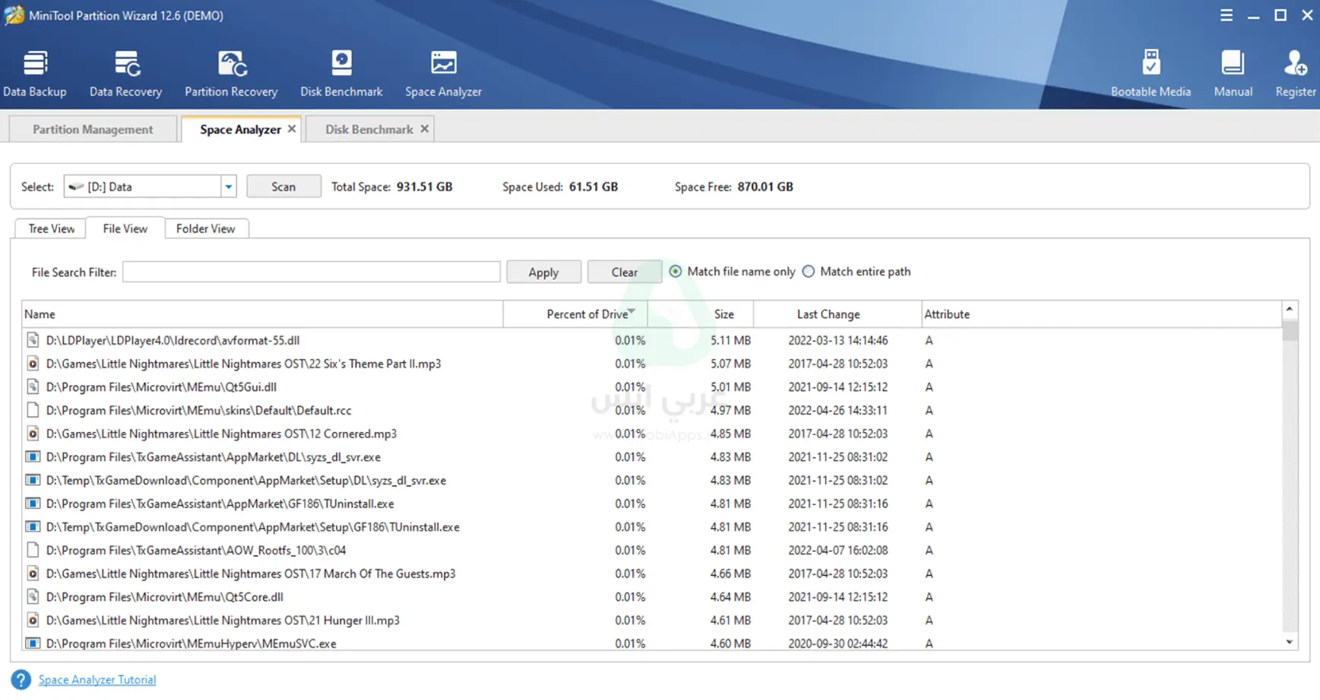Select the Match file name only option

tap(675, 271)
